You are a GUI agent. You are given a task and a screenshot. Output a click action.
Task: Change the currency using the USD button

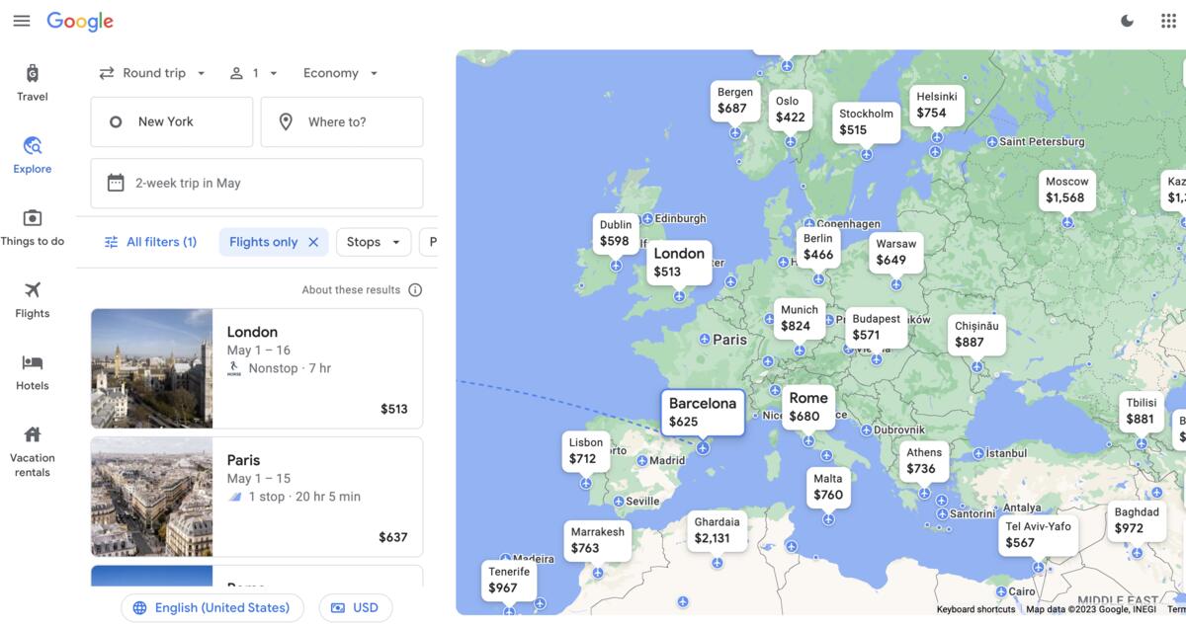[355, 607]
